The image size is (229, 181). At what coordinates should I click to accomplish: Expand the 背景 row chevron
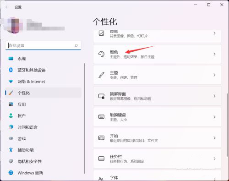click(x=214, y=33)
